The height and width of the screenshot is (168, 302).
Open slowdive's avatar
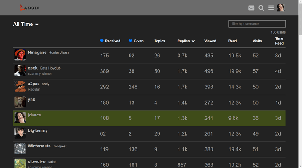click(x=20, y=163)
